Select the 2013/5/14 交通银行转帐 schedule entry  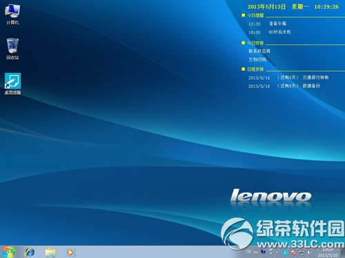click(288, 78)
